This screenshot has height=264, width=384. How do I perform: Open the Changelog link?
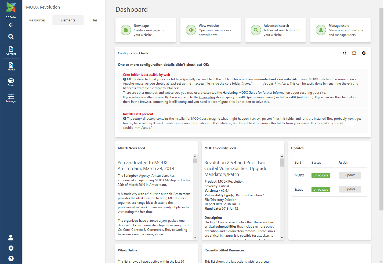tap(207, 97)
